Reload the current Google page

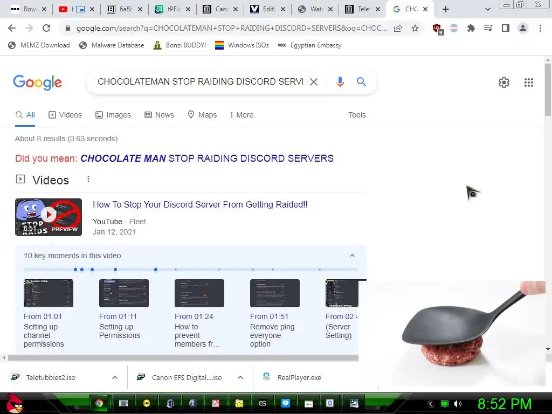(x=46, y=28)
